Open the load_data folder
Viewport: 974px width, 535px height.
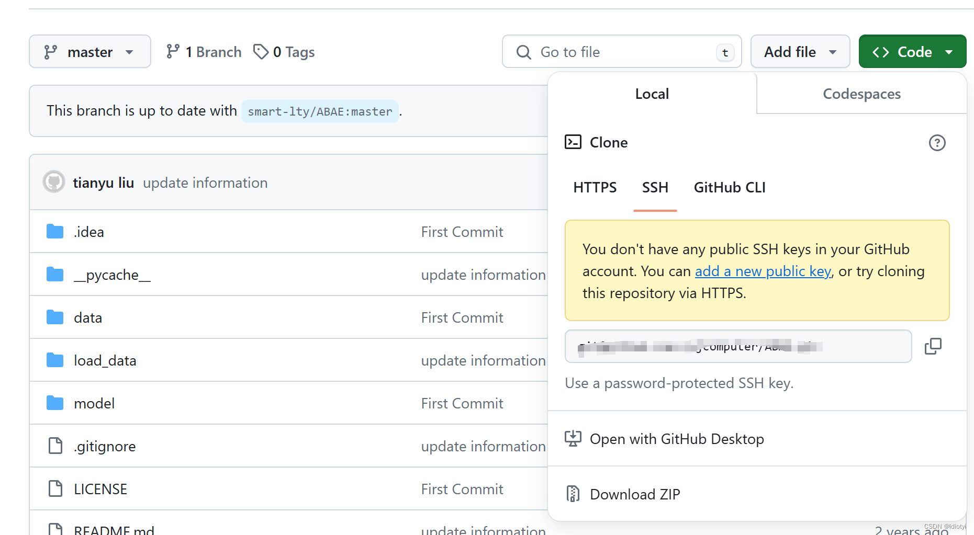[x=105, y=361]
